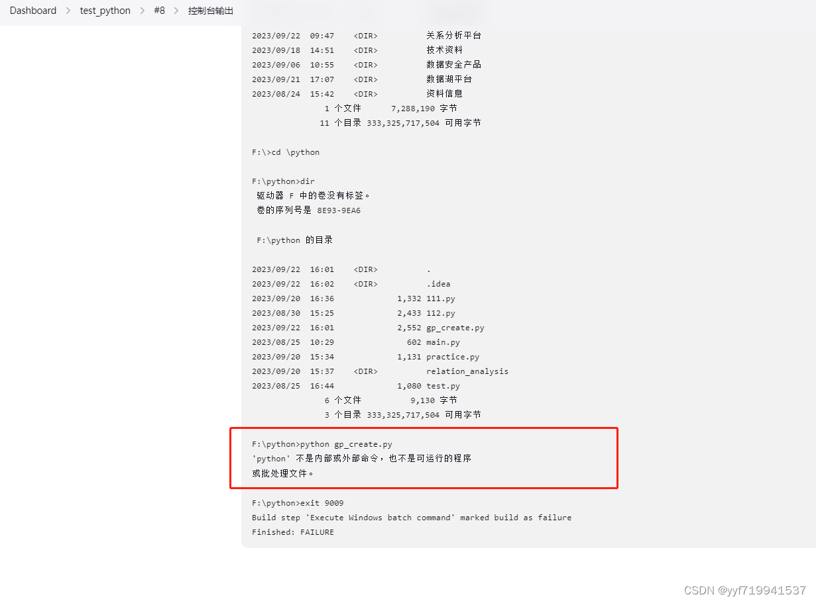Select the 112.py file line
Image resolution: width=816 pixels, height=603 pixels.
point(441,312)
